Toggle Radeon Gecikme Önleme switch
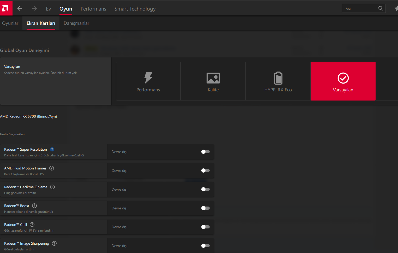The height and width of the screenshot is (253, 398). pos(206,189)
